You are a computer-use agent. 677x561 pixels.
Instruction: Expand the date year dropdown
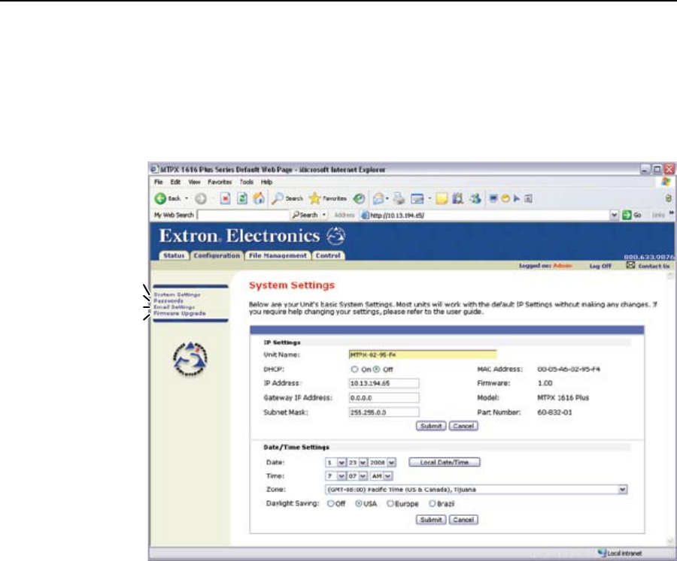(390, 462)
